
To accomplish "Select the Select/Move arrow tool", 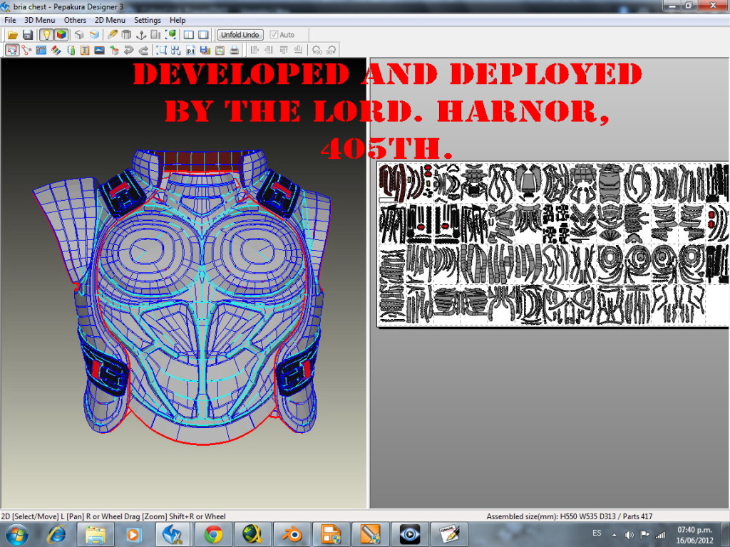I will pyautogui.click(x=12, y=51).
